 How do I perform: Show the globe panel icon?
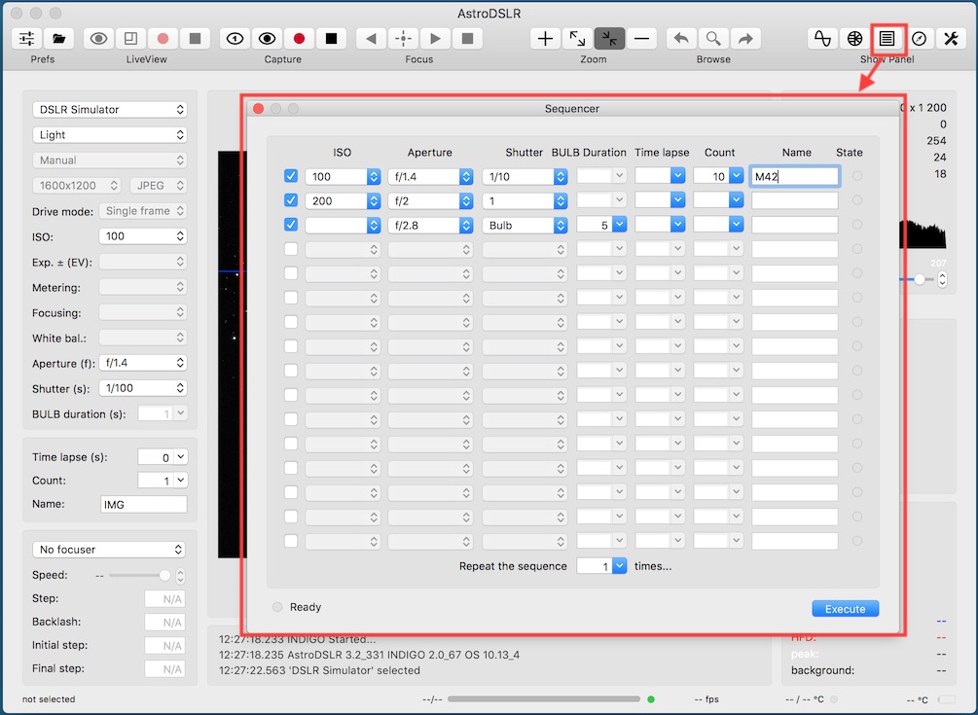(855, 39)
